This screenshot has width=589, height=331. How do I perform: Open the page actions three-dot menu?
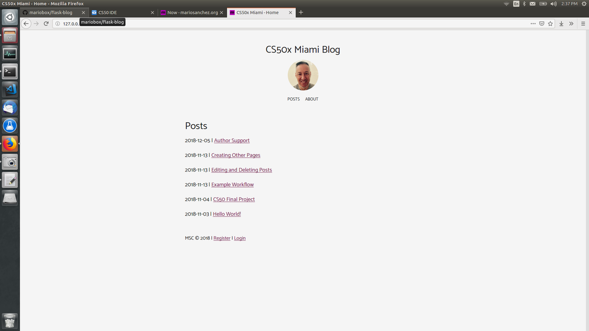point(533,23)
